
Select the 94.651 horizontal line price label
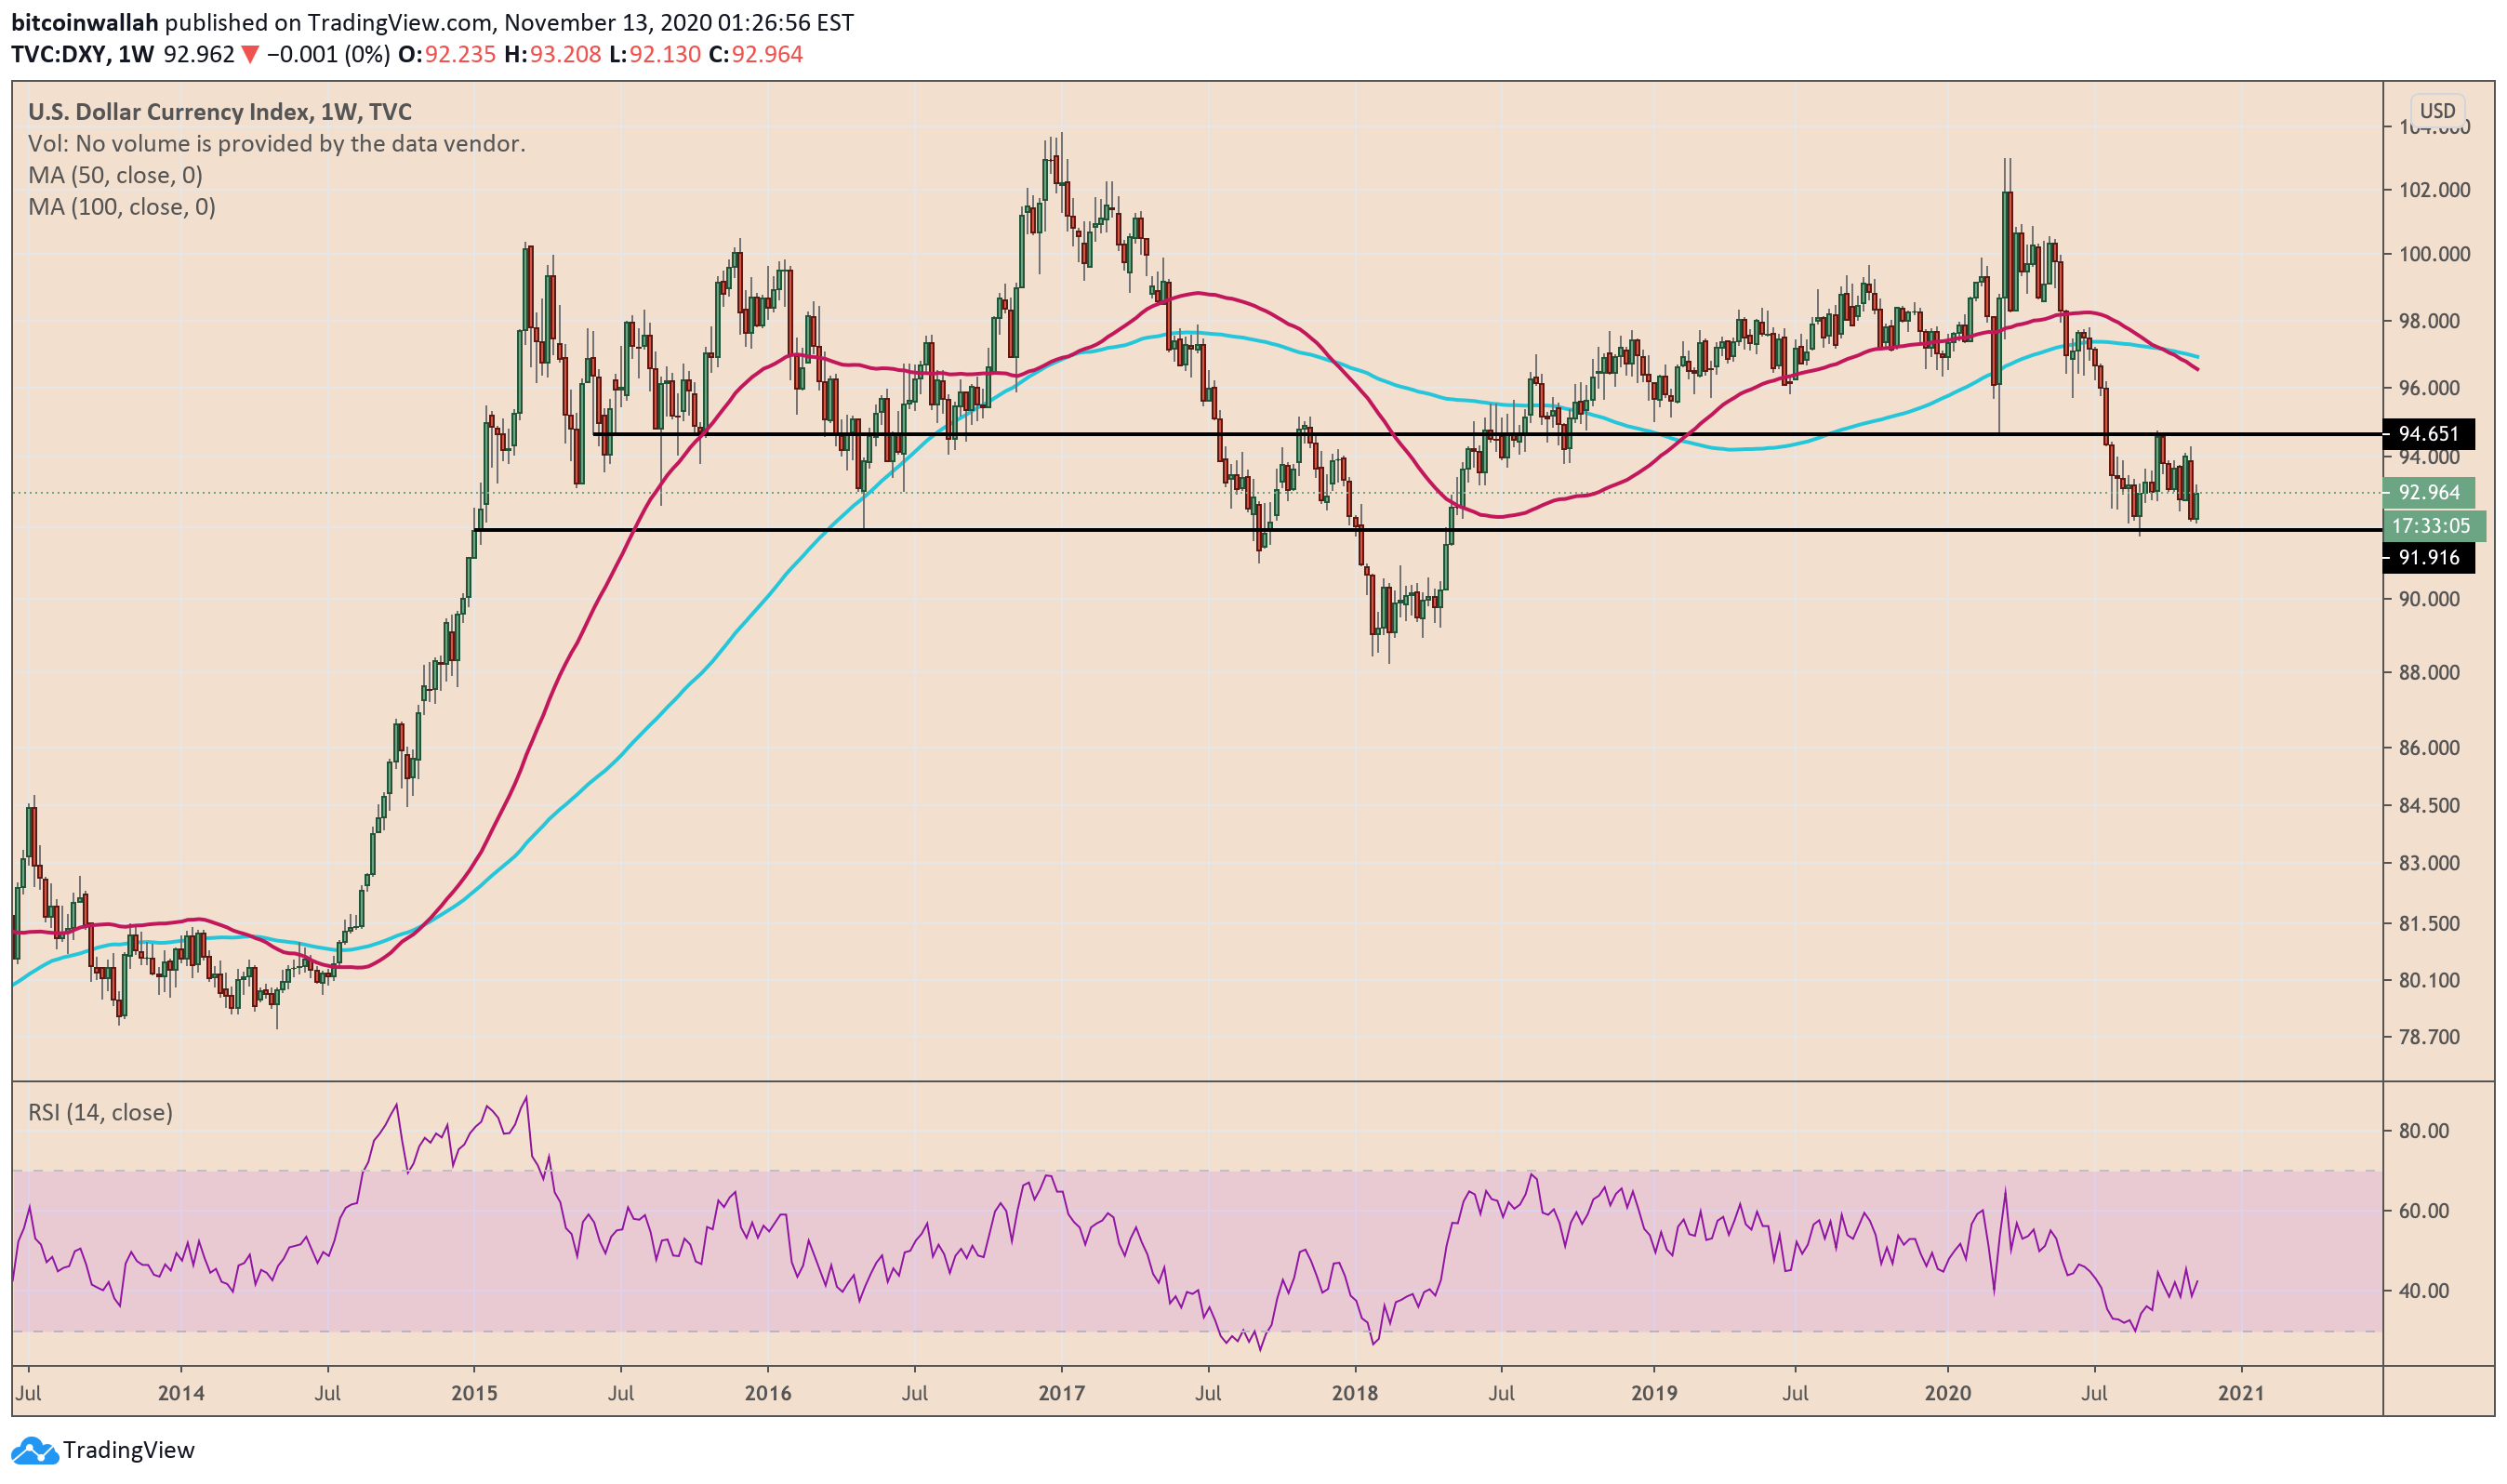2428,434
